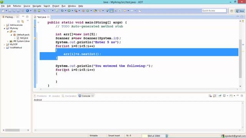Open the Android Virtual Device Manager icon

(39, 11)
